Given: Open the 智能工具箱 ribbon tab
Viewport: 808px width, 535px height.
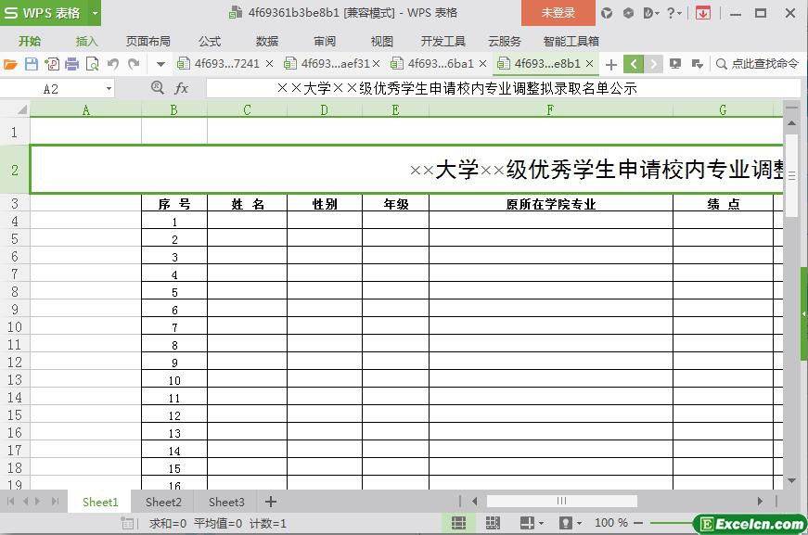Looking at the screenshot, I should 571,41.
